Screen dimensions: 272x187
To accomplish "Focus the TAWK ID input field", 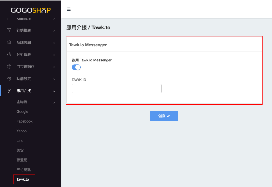I will [117, 88].
